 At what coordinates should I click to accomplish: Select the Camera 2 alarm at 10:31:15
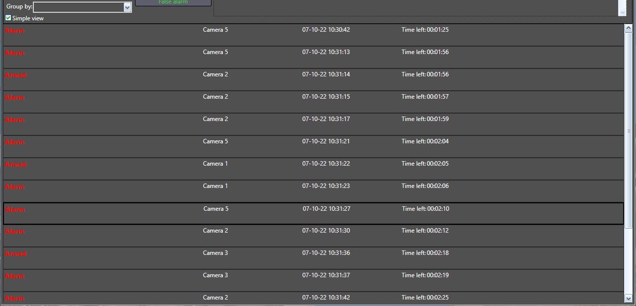tap(313, 102)
